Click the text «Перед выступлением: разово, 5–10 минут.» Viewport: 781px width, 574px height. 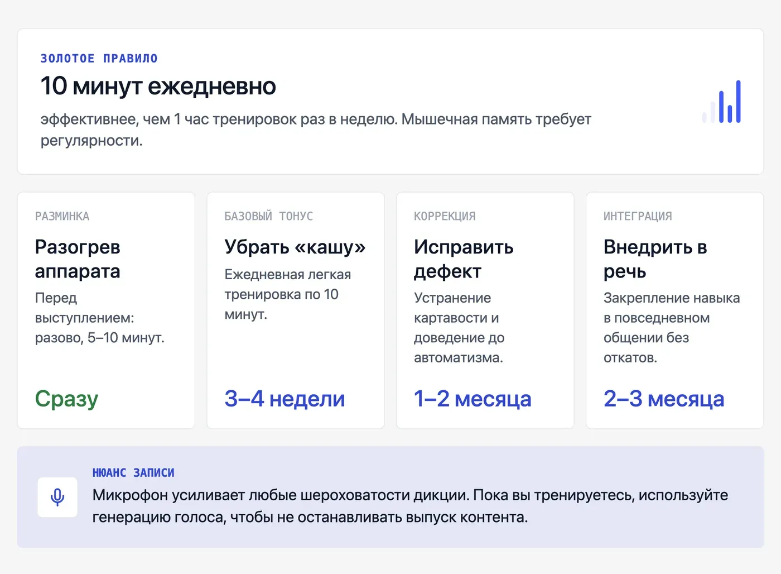pyautogui.click(x=100, y=318)
